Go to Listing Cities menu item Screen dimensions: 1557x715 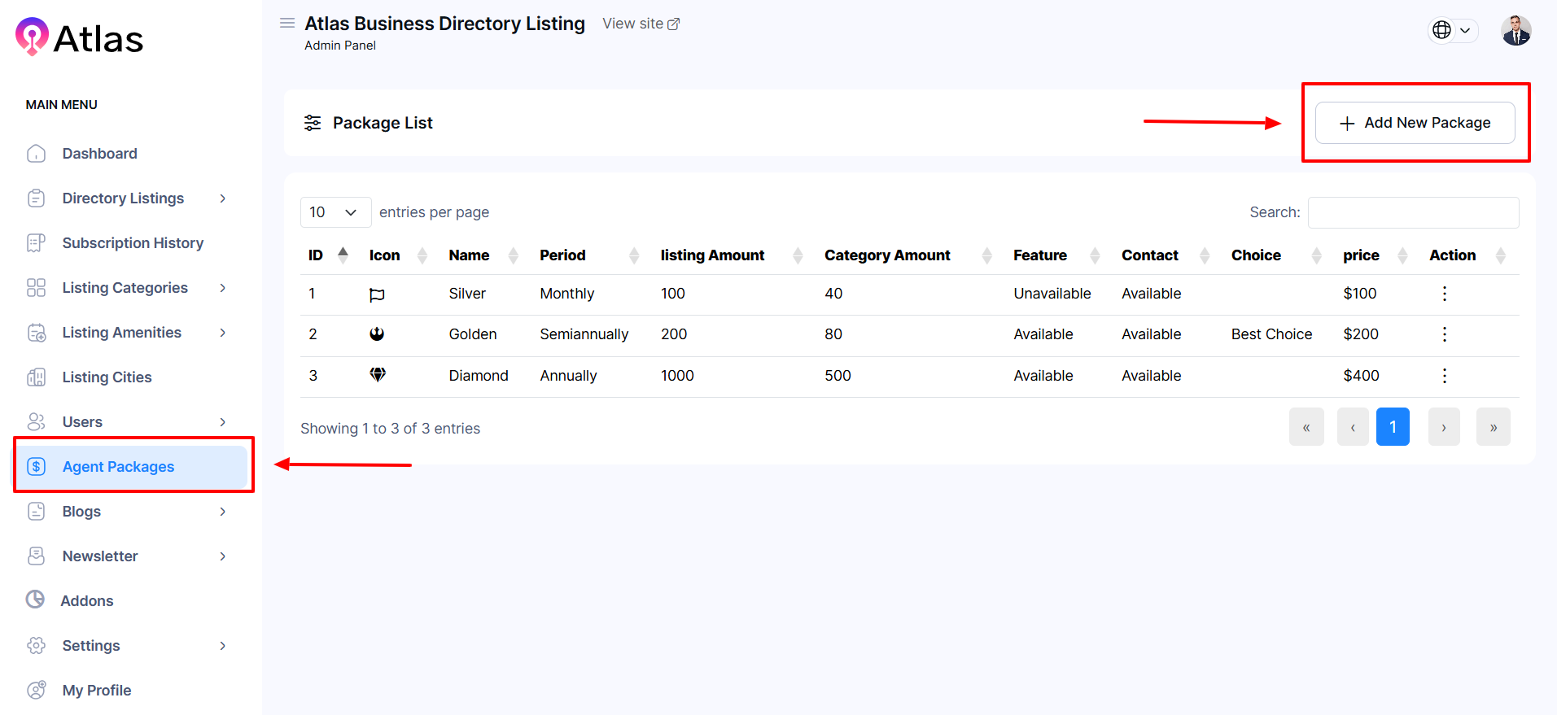tap(107, 377)
